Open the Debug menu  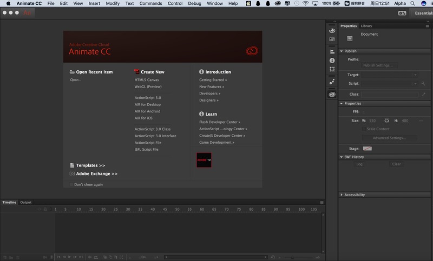(195, 3)
